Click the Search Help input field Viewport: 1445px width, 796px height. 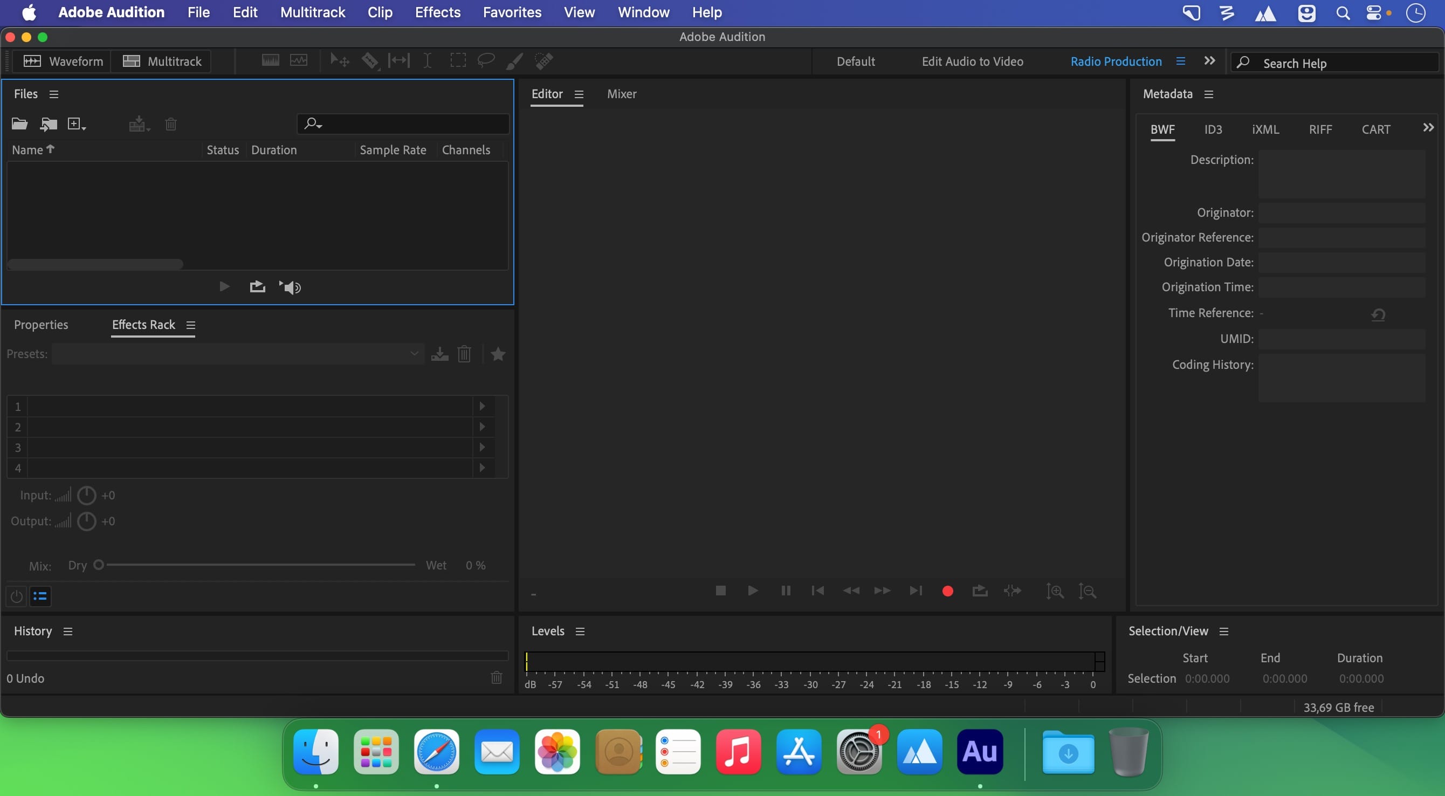[1335, 63]
